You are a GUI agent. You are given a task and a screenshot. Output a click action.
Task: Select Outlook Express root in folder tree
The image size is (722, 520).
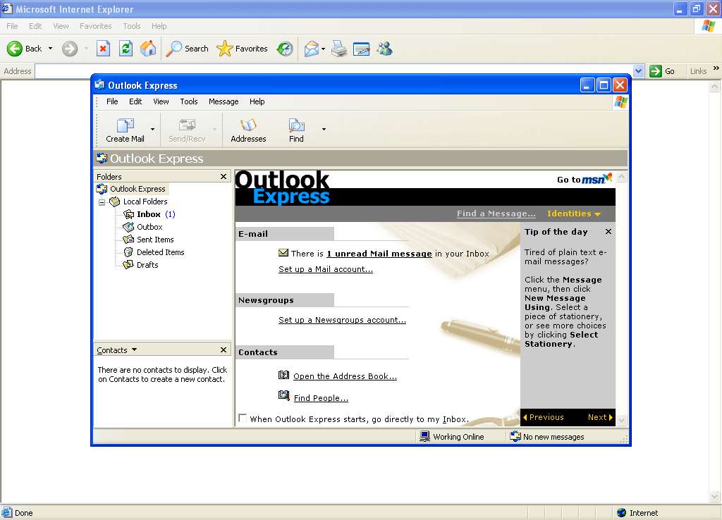(x=137, y=189)
